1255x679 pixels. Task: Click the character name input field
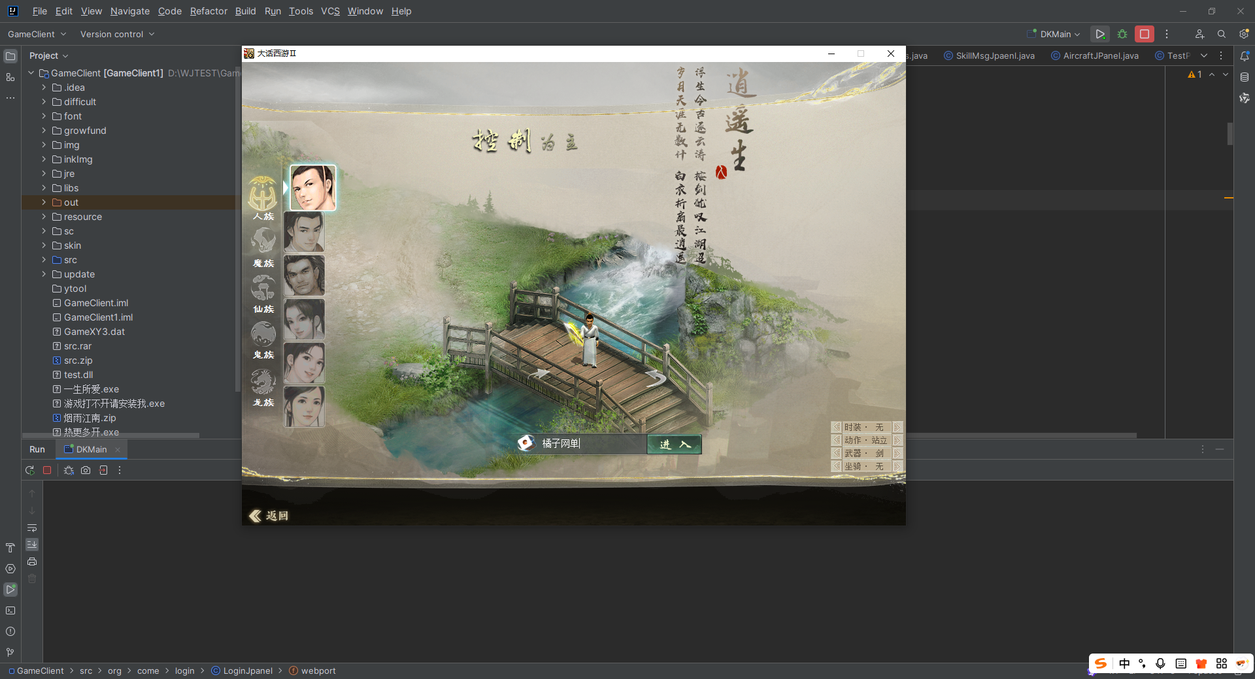click(592, 444)
